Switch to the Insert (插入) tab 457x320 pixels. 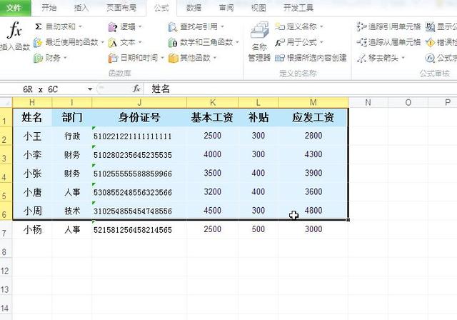(x=81, y=8)
